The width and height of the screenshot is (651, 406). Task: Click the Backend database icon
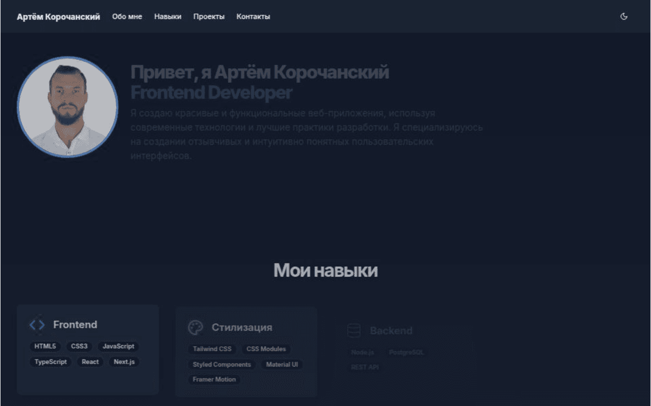click(x=354, y=331)
